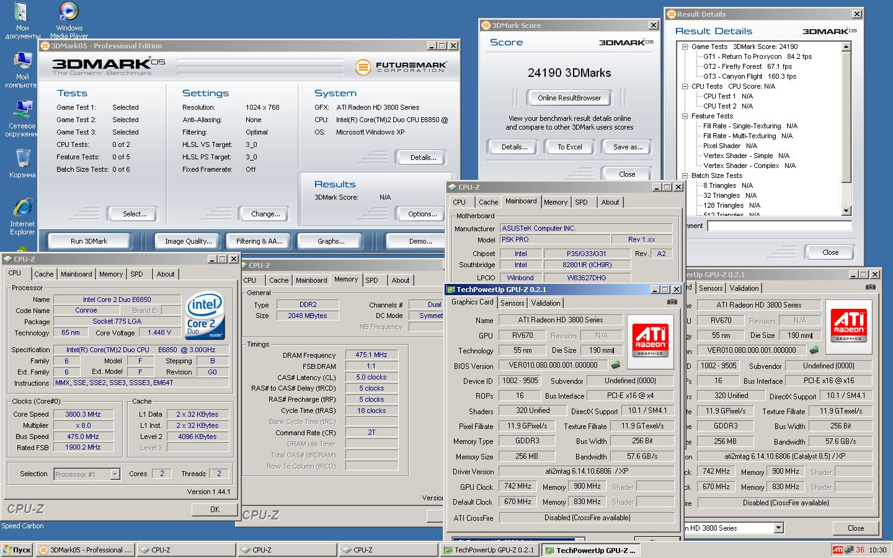
Task: Open the HD 3800 Series GPU dropdown
Action: pyautogui.click(x=779, y=528)
